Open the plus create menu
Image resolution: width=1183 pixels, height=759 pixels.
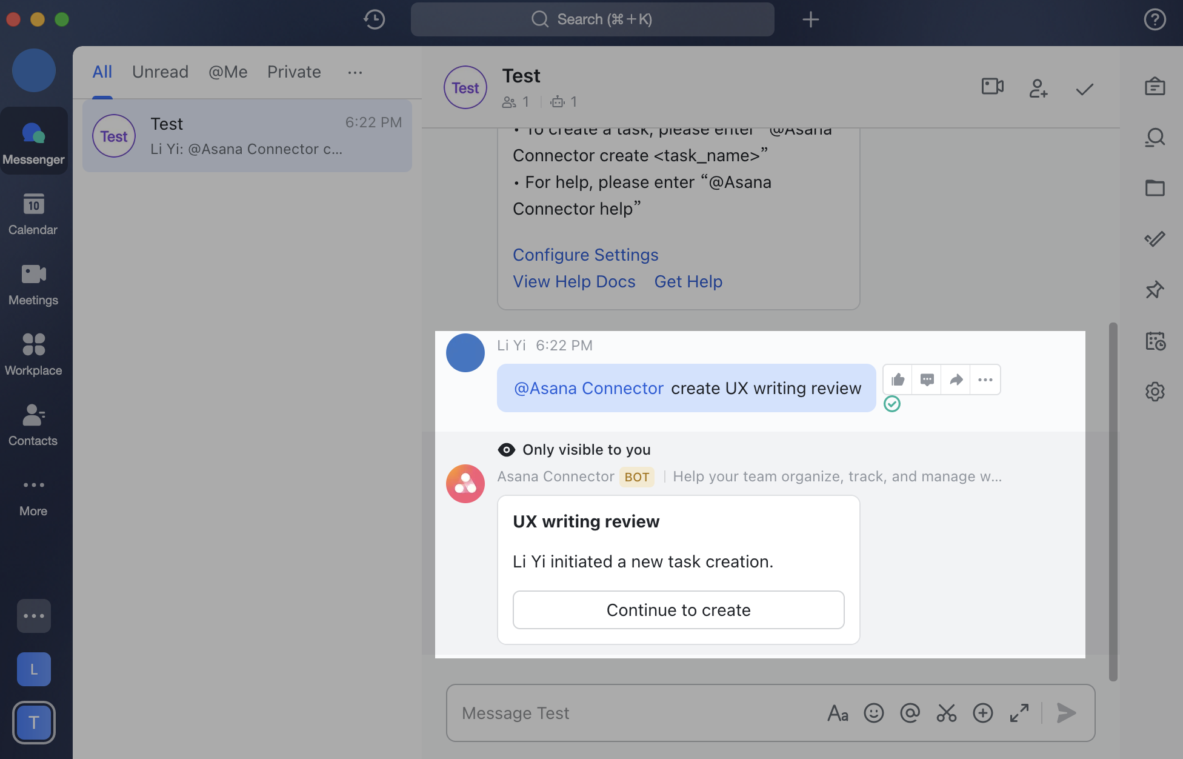pos(810,19)
